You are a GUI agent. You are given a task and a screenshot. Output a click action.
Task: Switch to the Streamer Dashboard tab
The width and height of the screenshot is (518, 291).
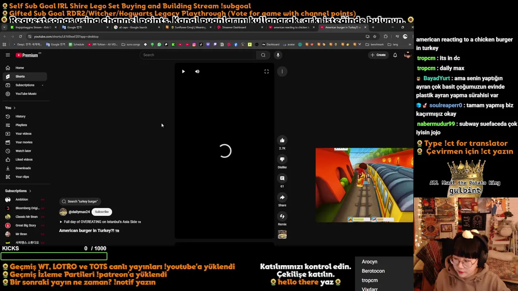click(240, 27)
